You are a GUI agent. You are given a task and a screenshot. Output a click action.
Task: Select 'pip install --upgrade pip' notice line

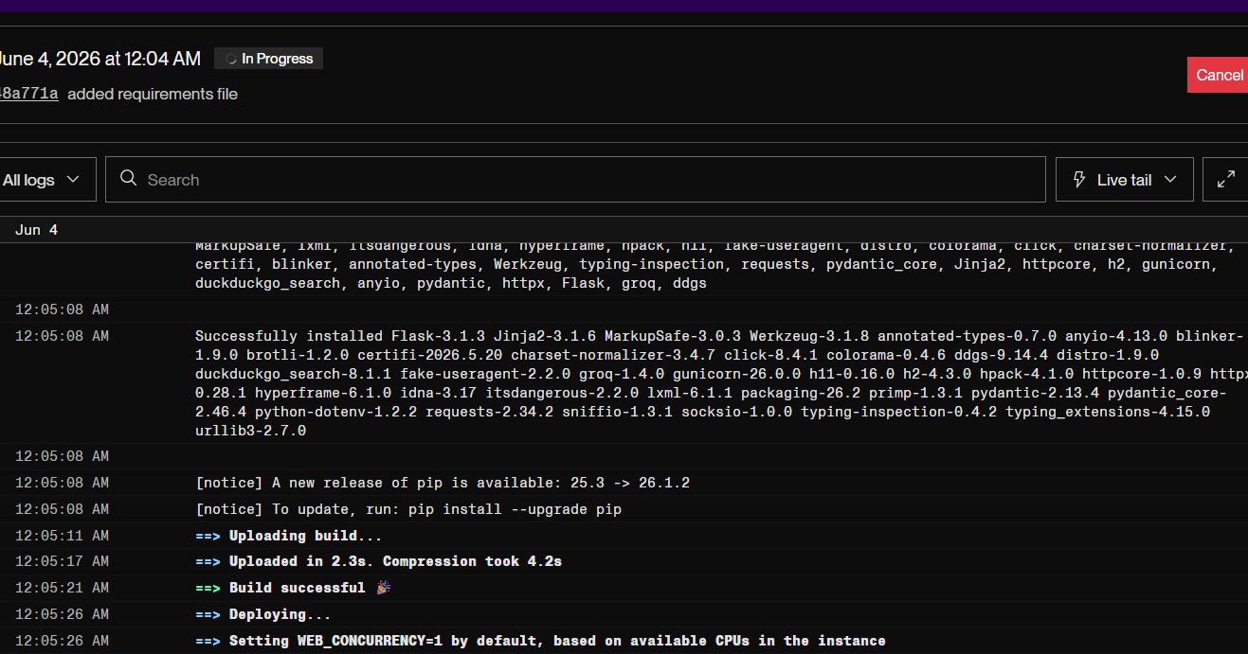pyautogui.click(x=624, y=509)
